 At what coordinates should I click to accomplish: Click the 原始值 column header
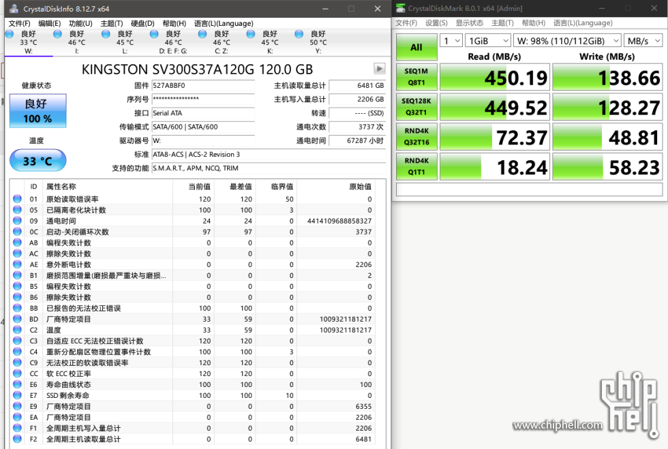(360, 187)
